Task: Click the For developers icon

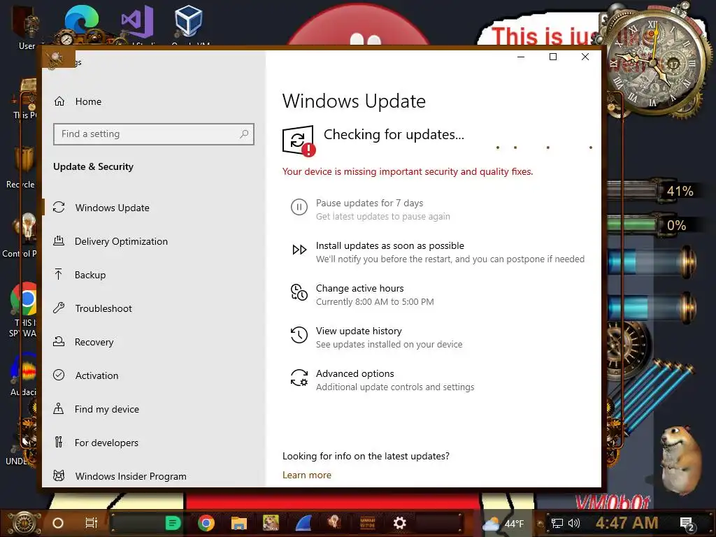Action: pos(59,442)
